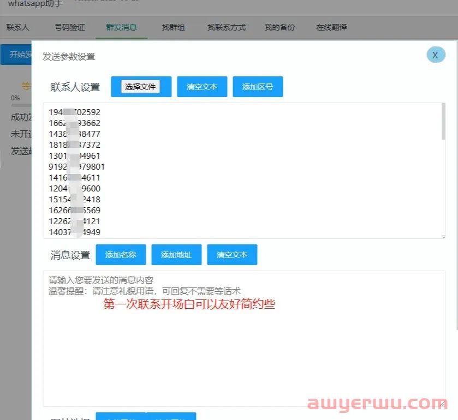Image resolution: width=458 pixels, height=420 pixels.
Task: Open the 找联系方式 tab
Action: [226, 27]
